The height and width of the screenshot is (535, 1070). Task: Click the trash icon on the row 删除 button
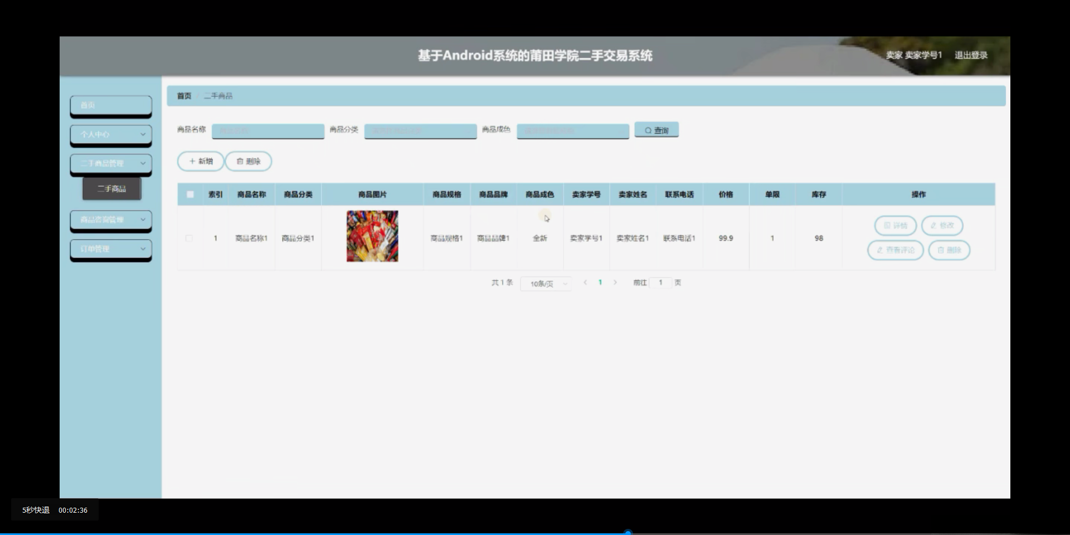941,250
